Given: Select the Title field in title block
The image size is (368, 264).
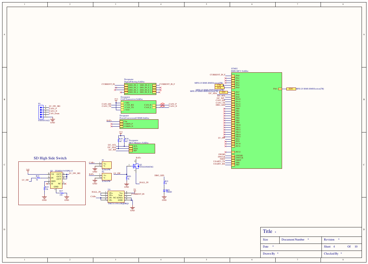Looking at the screenshot, I should pos(311,231).
